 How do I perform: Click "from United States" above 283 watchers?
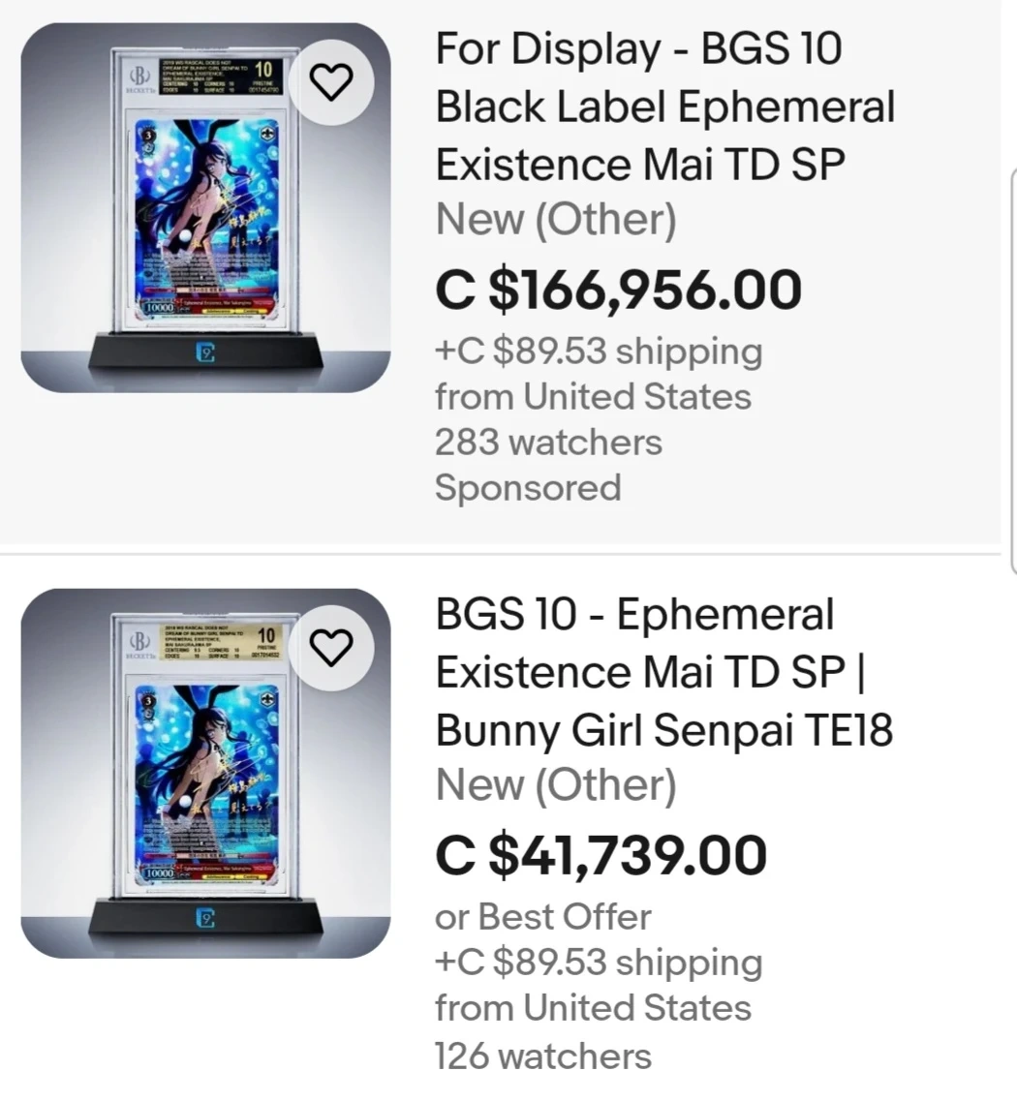click(x=593, y=397)
